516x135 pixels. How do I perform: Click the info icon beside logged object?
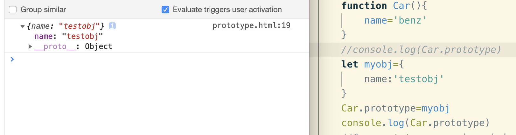pos(112,26)
